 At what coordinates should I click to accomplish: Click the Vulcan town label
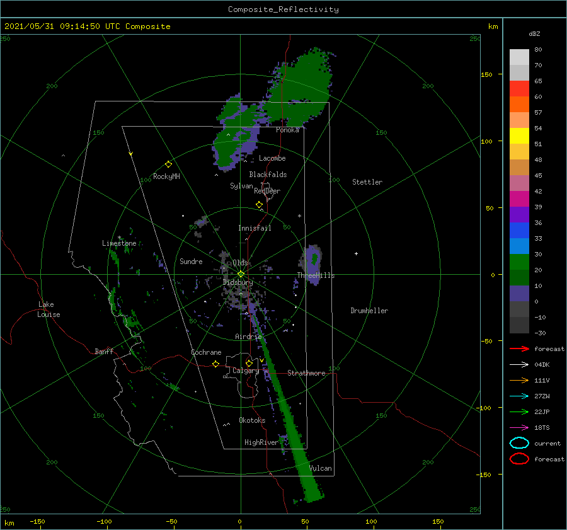pos(320,468)
